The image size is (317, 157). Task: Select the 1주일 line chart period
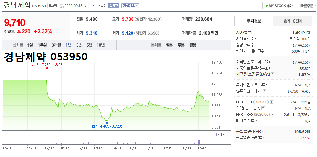tap(42, 45)
